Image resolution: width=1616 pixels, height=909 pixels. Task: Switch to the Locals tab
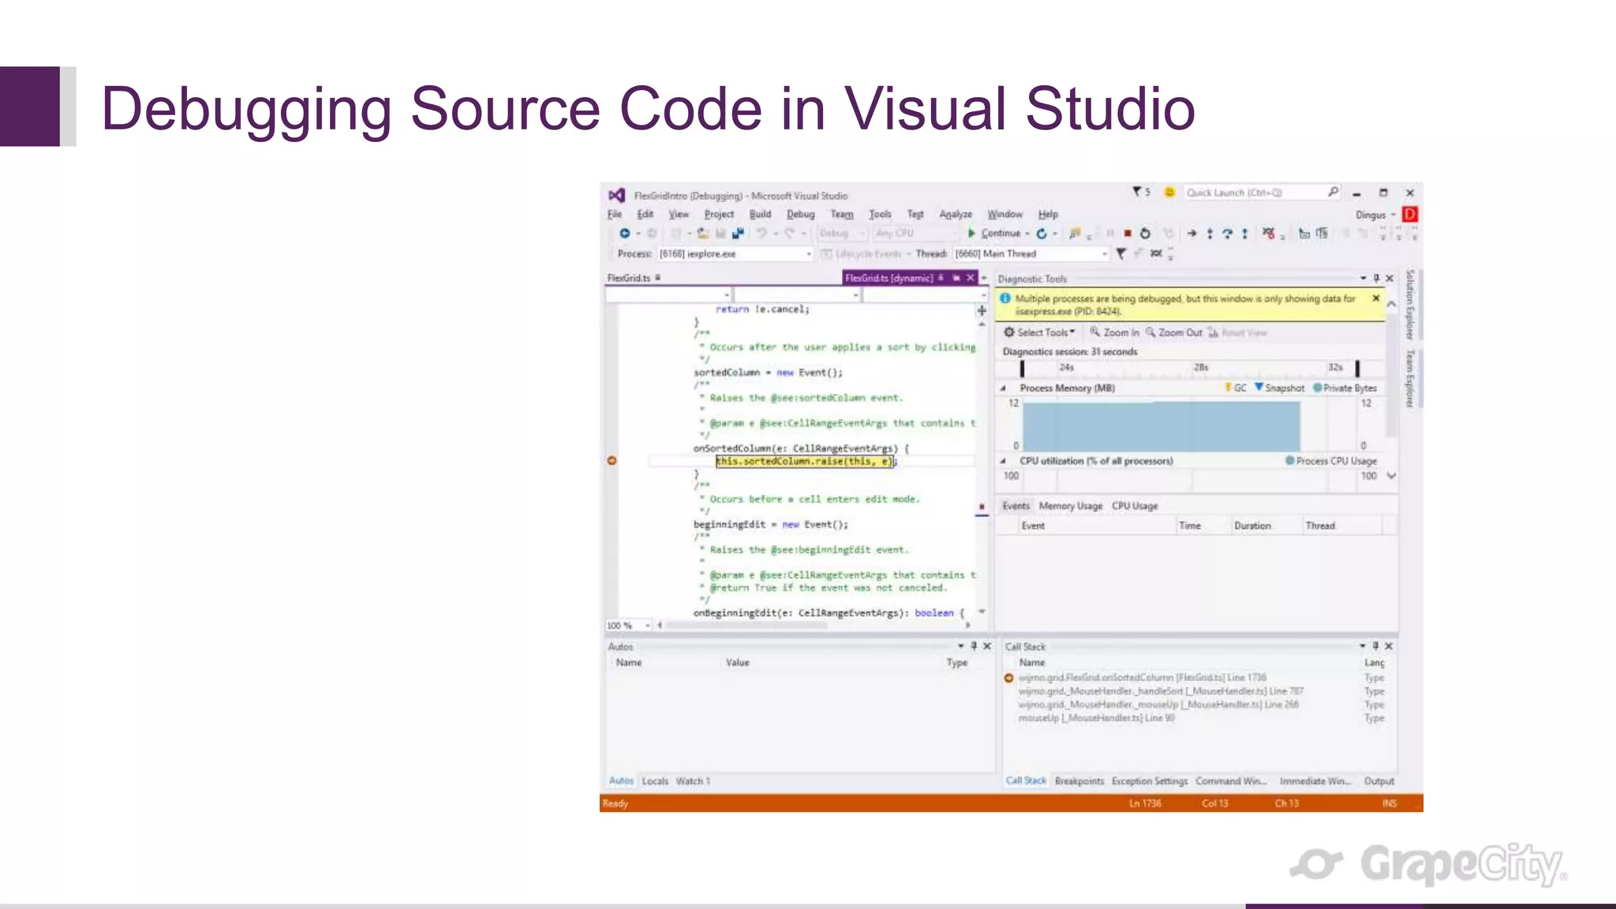tap(655, 781)
